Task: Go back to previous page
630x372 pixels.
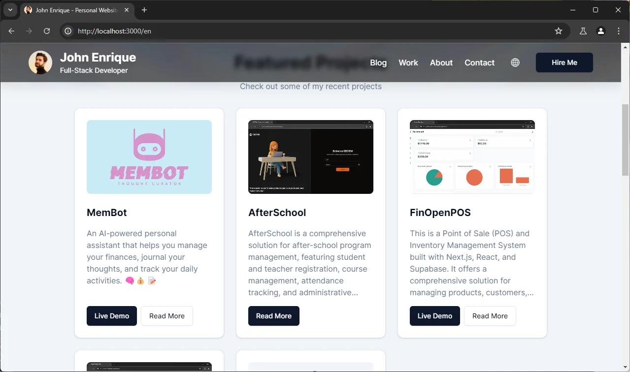Action: point(11,31)
